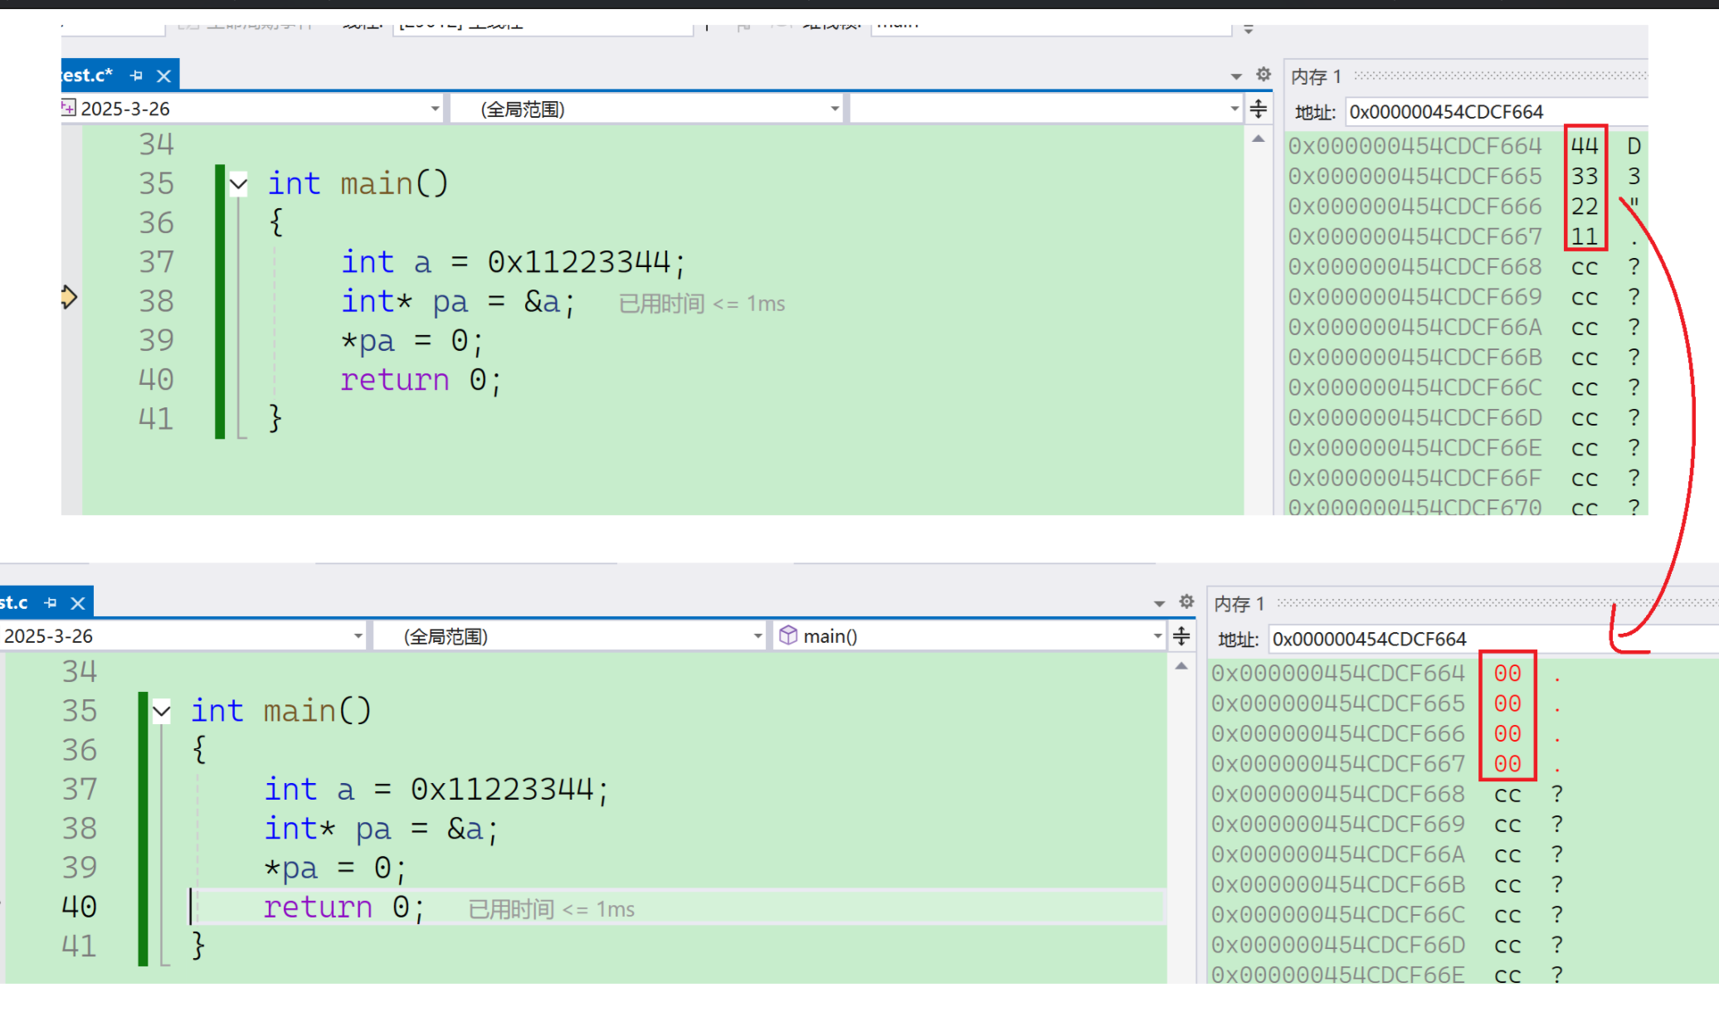Close the top test.c* tab

pos(163,75)
